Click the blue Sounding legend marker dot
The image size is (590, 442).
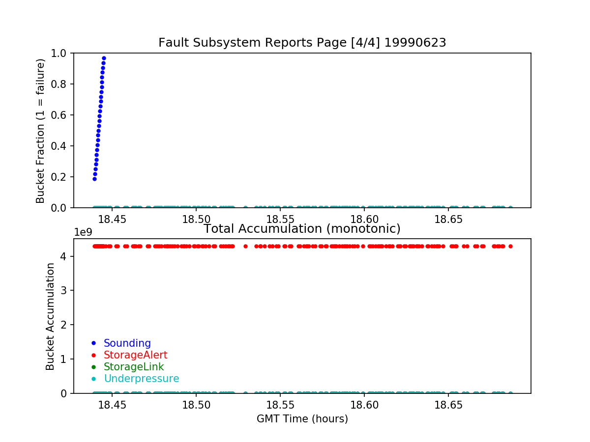point(93,343)
